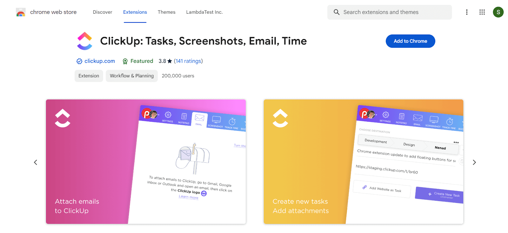Click the 200,000 users text
Screen dimensions: 508x233
pos(178,76)
